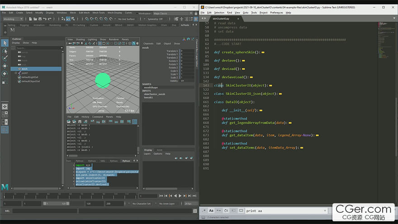
Task: Switch to the MEL tab in Script Editor
Action: pos(103,161)
